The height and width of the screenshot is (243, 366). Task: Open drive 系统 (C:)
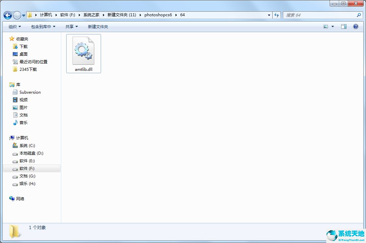pyautogui.click(x=27, y=146)
